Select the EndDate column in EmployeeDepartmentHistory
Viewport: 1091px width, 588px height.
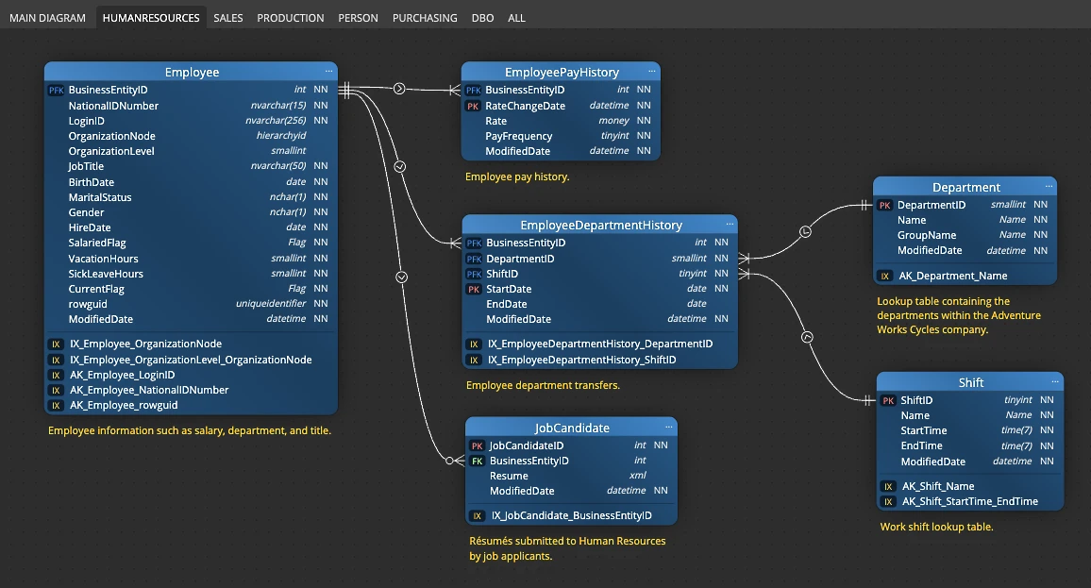(x=600, y=304)
